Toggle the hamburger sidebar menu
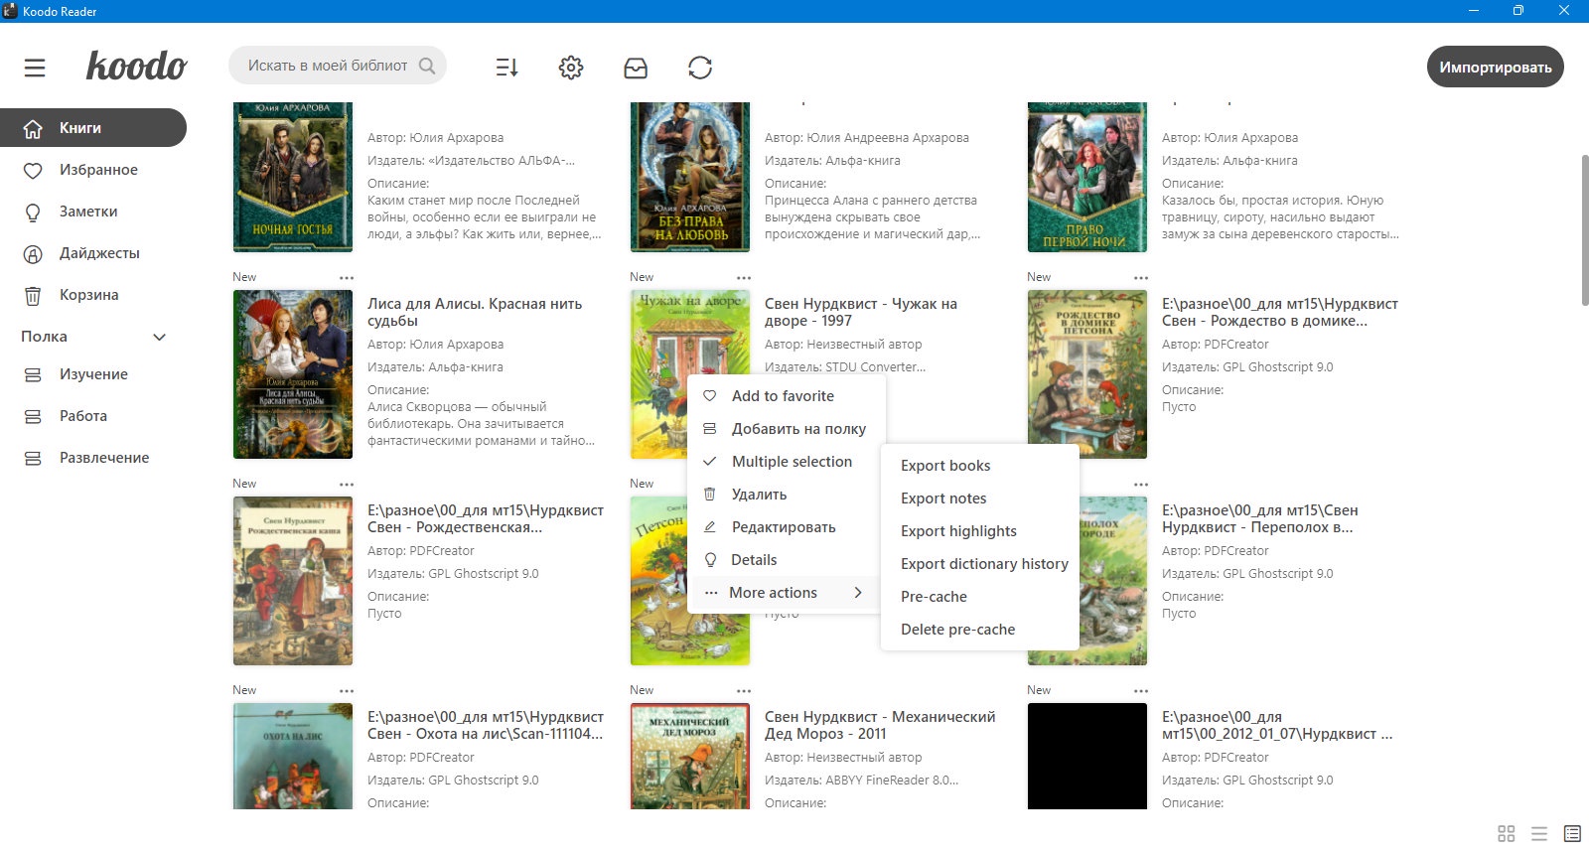Image resolution: width=1589 pixels, height=854 pixels. click(35, 68)
